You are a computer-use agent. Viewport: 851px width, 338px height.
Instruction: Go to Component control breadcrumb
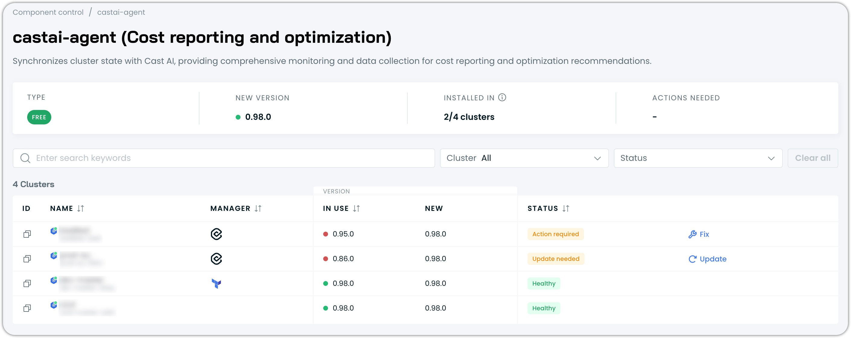click(48, 12)
